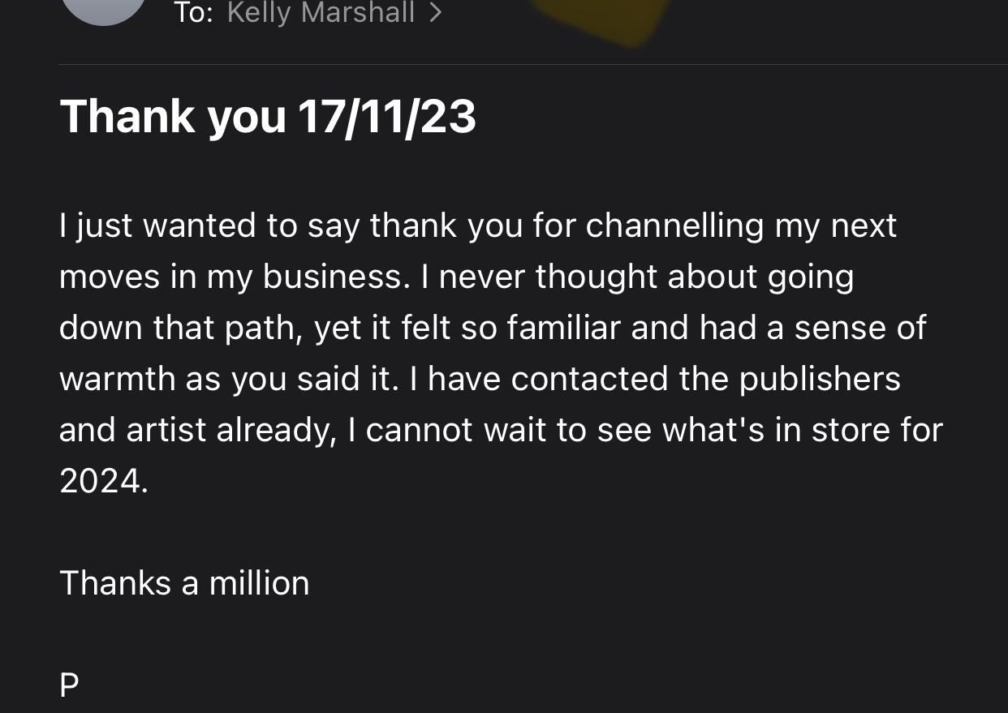1008x713 pixels.
Task: Click the "Thanks a million" closing line
Action: 184,583
